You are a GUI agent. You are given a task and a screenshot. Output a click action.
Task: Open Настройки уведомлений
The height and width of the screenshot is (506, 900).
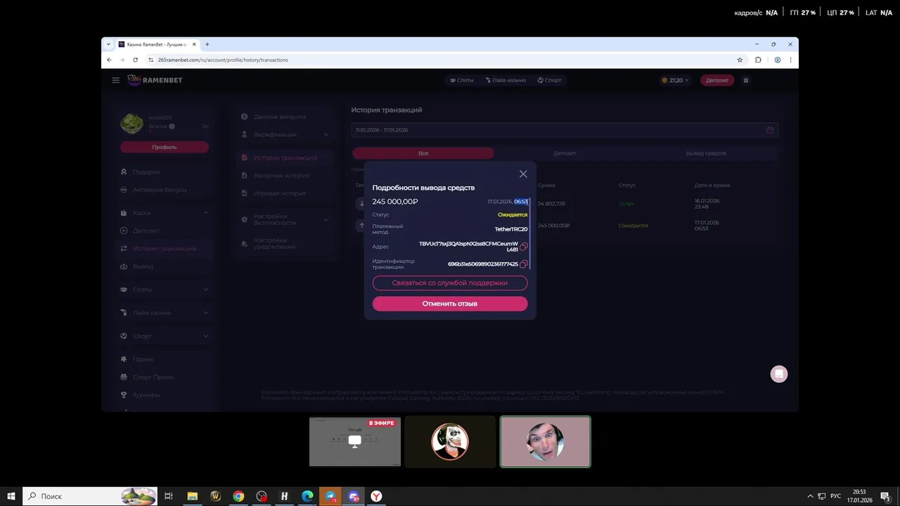click(274, 243)
